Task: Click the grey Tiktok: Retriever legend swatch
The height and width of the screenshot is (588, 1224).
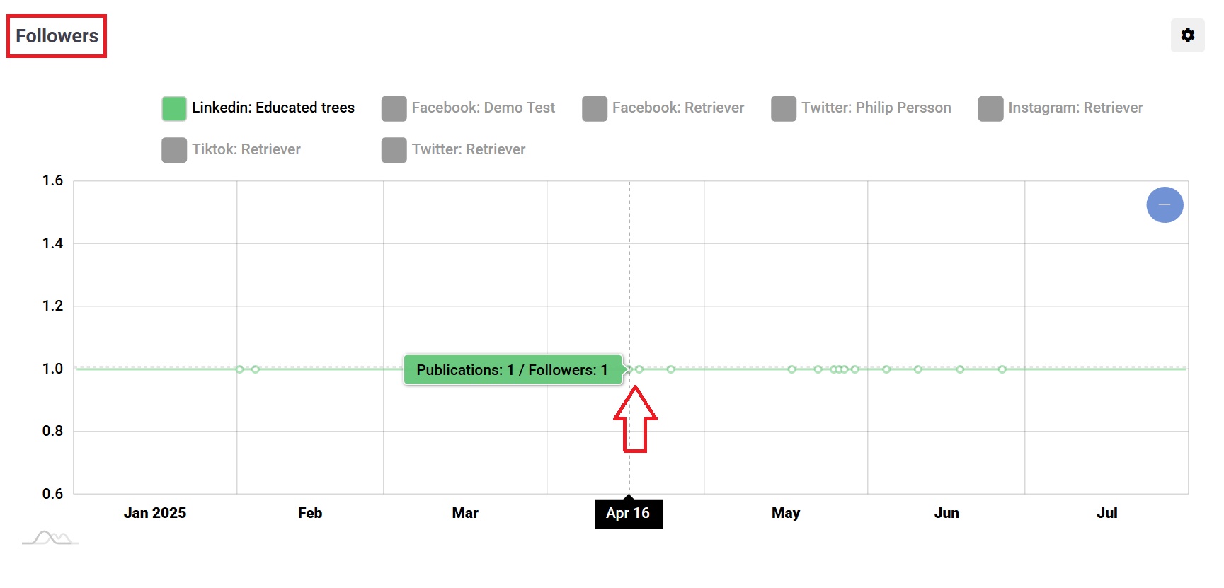Action: tap(174, 149)
